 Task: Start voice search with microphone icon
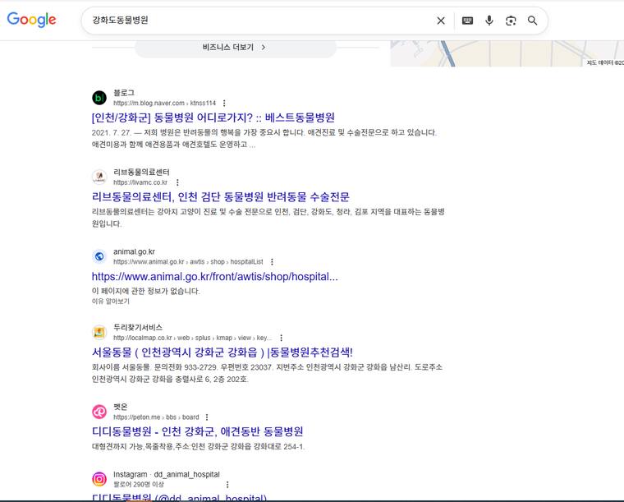[x=489, y=21]
